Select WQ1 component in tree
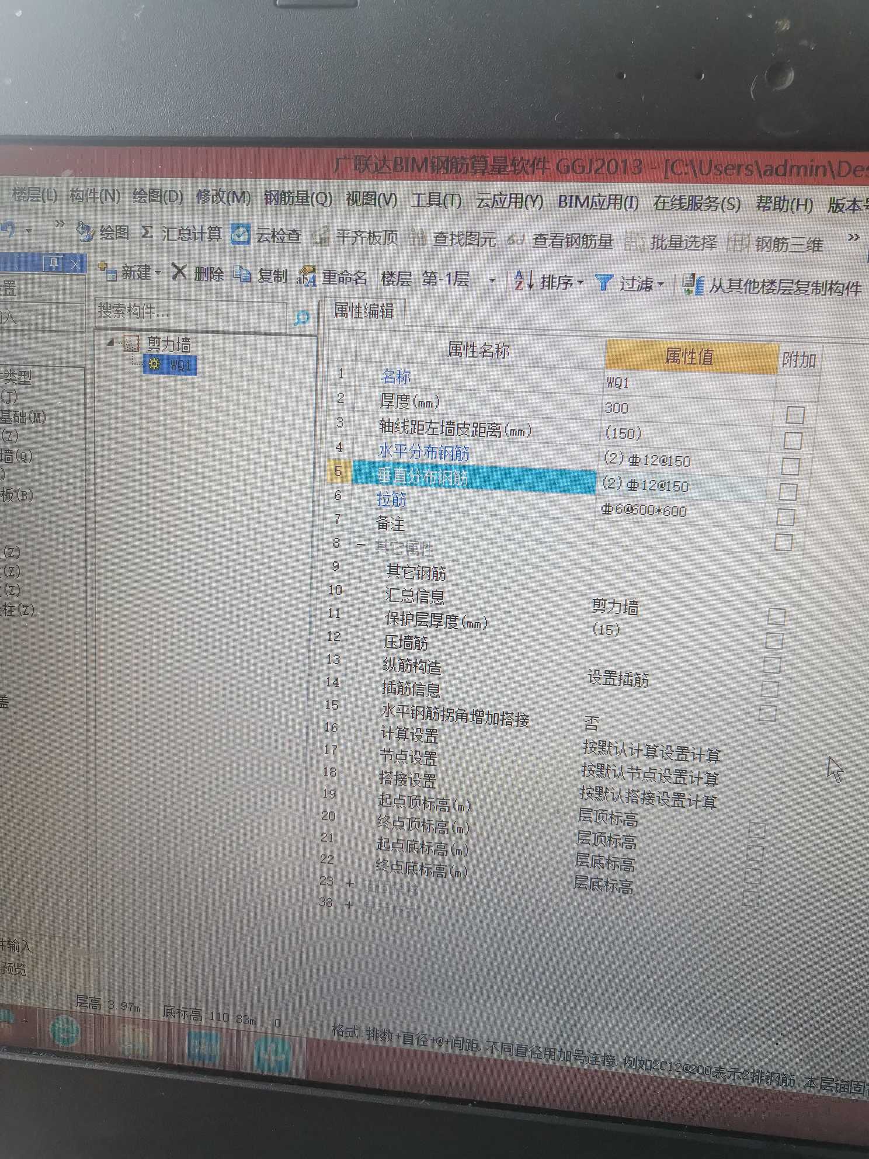The width and height of the screenshot is (869, 1159). 171,365
